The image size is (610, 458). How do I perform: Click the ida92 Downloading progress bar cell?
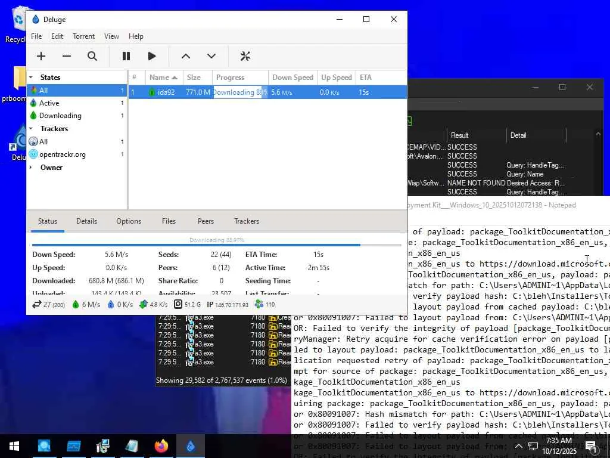(x=241, y=92)
